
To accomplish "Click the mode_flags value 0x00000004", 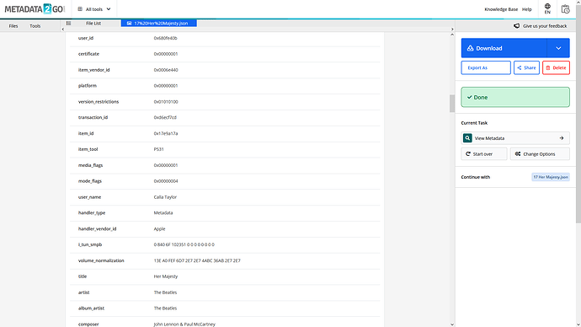I will pyautogui.click(x=166, y=181).
